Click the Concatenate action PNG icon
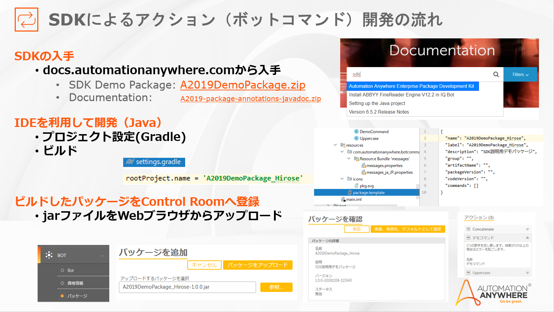 click(x=468, y=229)
